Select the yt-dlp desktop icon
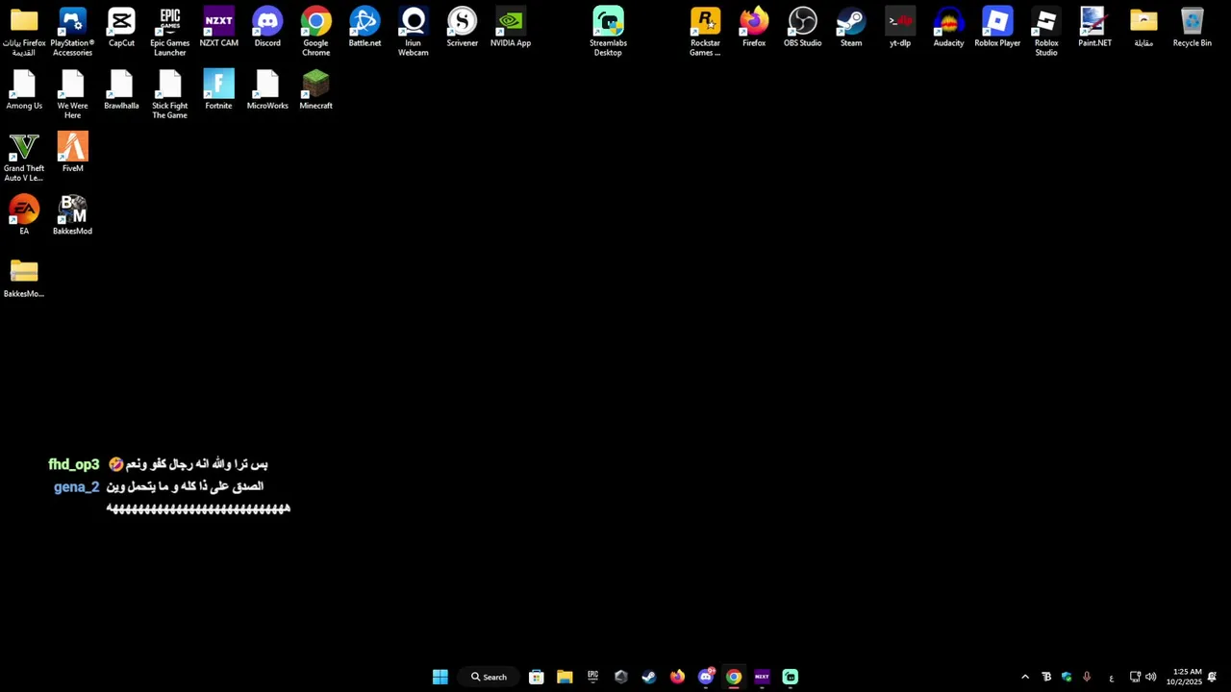The height and width of the screenshot is (692, 1231). pos(900,28)
